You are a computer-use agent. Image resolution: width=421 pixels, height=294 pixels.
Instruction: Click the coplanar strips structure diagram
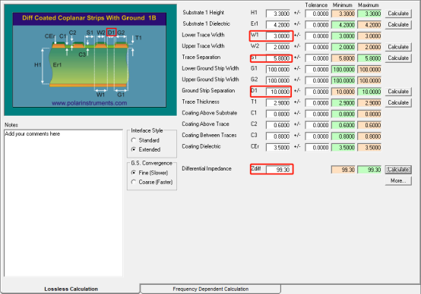pos(90,60)
